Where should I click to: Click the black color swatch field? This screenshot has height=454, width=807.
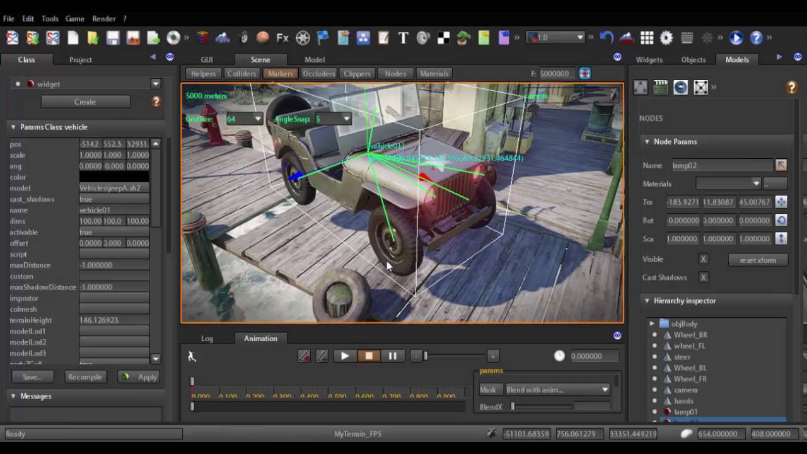(114, 177)
